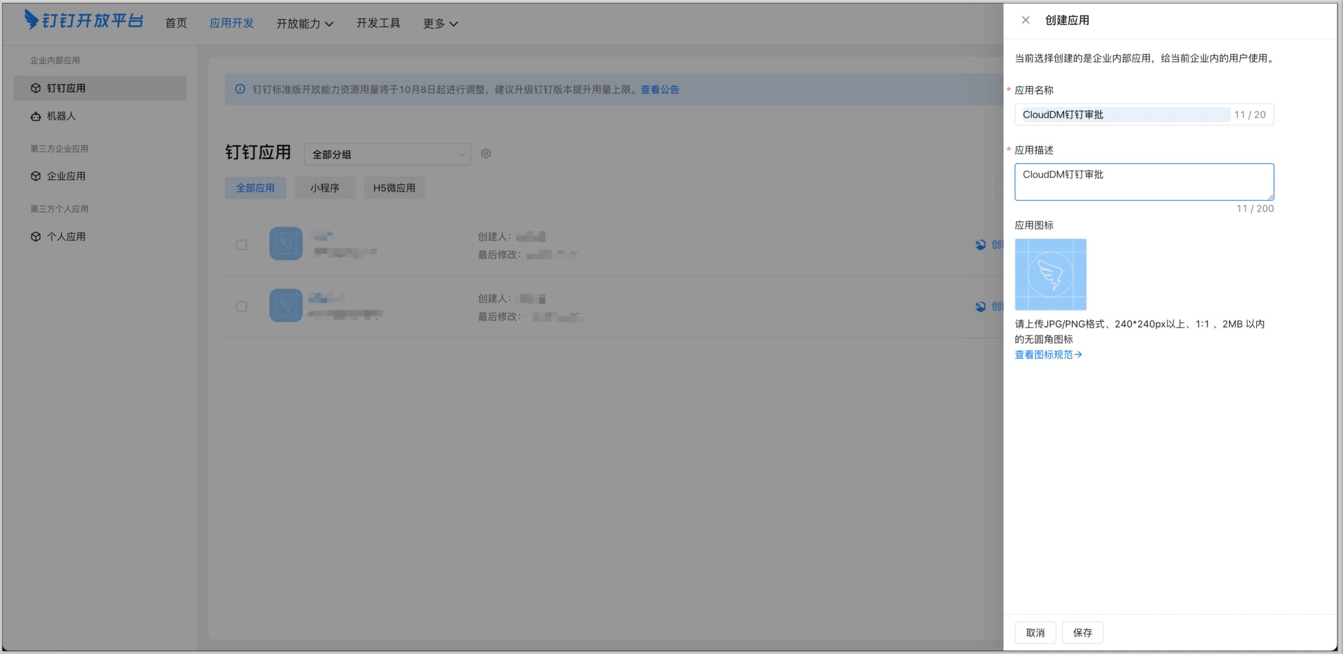Open the 全部分组 dropdown
This screenshot has width=1343, height=654.
(387, 154)
